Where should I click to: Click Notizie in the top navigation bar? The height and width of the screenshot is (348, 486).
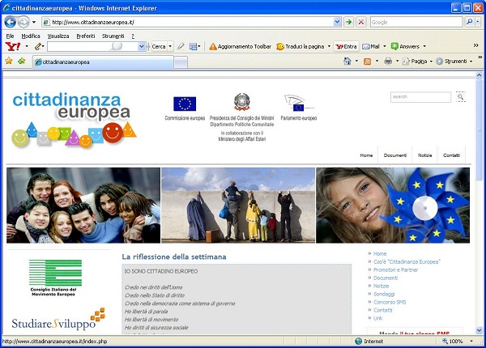(x=424, y=155)
